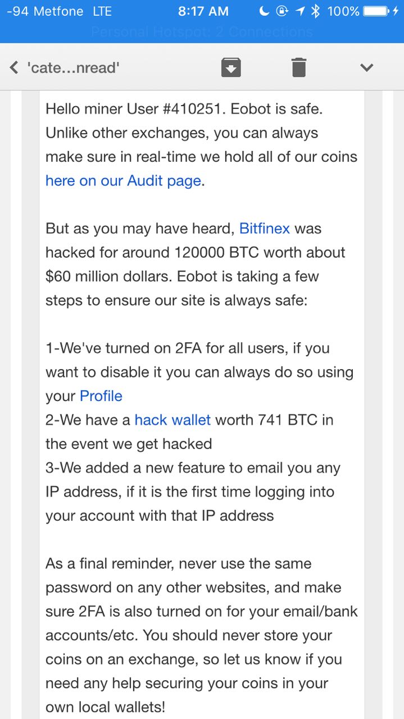The height and width of the screenshot is (719, 404).
Task: Tap the Metfone carrier label
Action: 59,11
